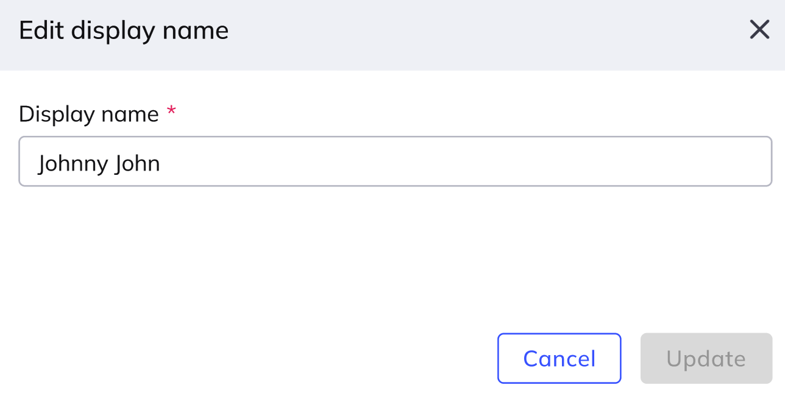The width and height of the screenshot is (785, 399).
Task: Click the word "Display" in the field label
Action: pos(56,114)
